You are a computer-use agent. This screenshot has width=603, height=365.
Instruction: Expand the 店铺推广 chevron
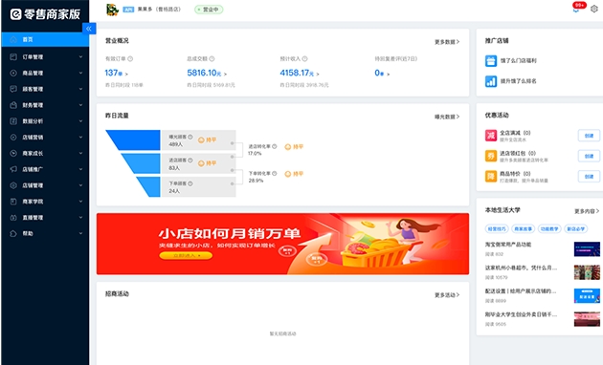80,169
